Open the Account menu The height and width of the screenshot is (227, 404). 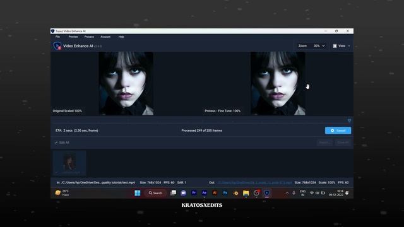105,37
